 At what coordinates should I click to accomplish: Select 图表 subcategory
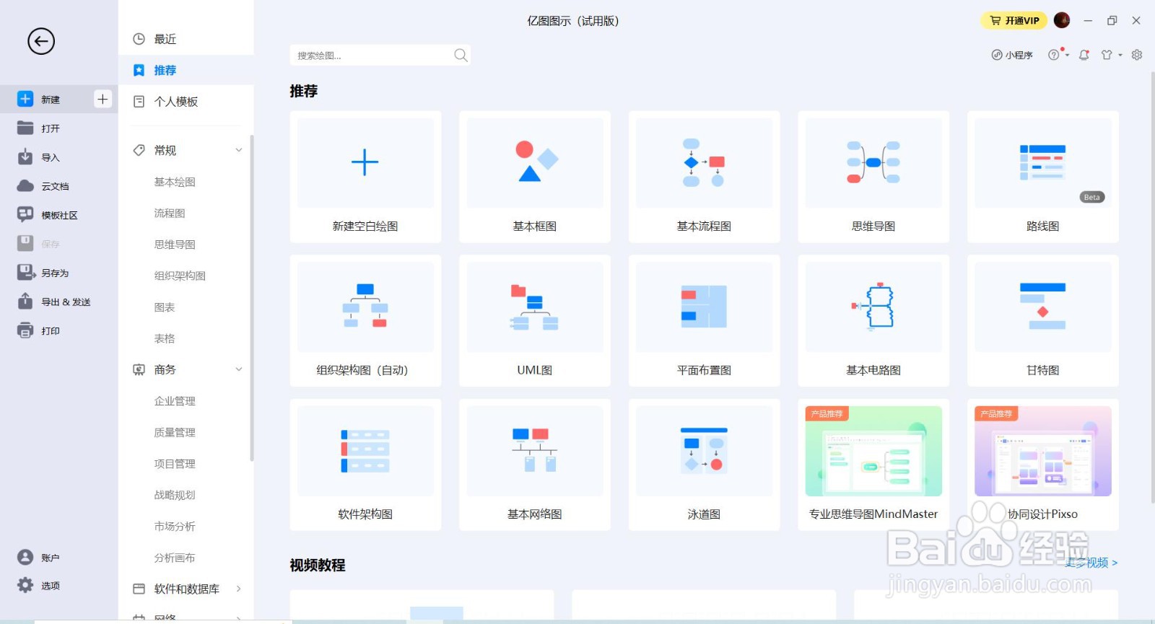pyautogui.click(x=165, y=307)
